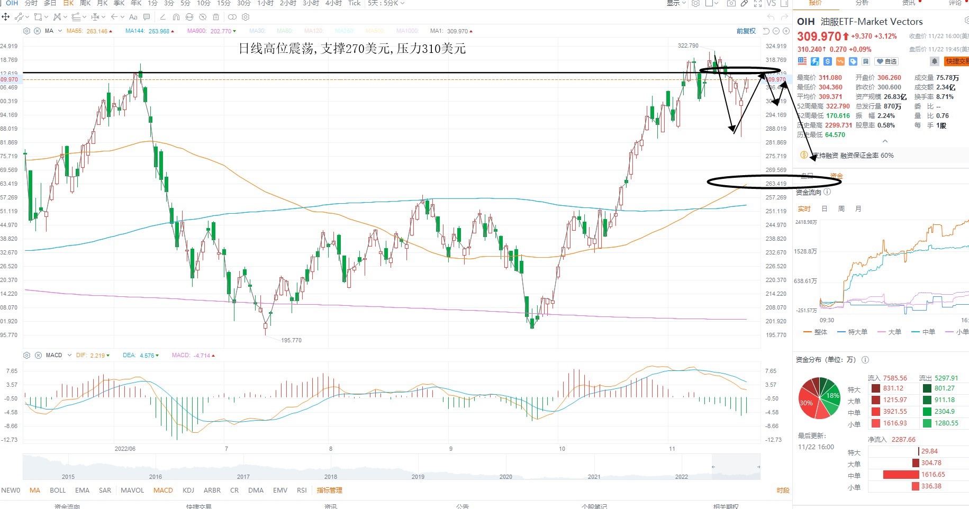This screenshot has width=969, height=509.
Task: Toggle 自选 watchlist heart button
Action: 886,61
